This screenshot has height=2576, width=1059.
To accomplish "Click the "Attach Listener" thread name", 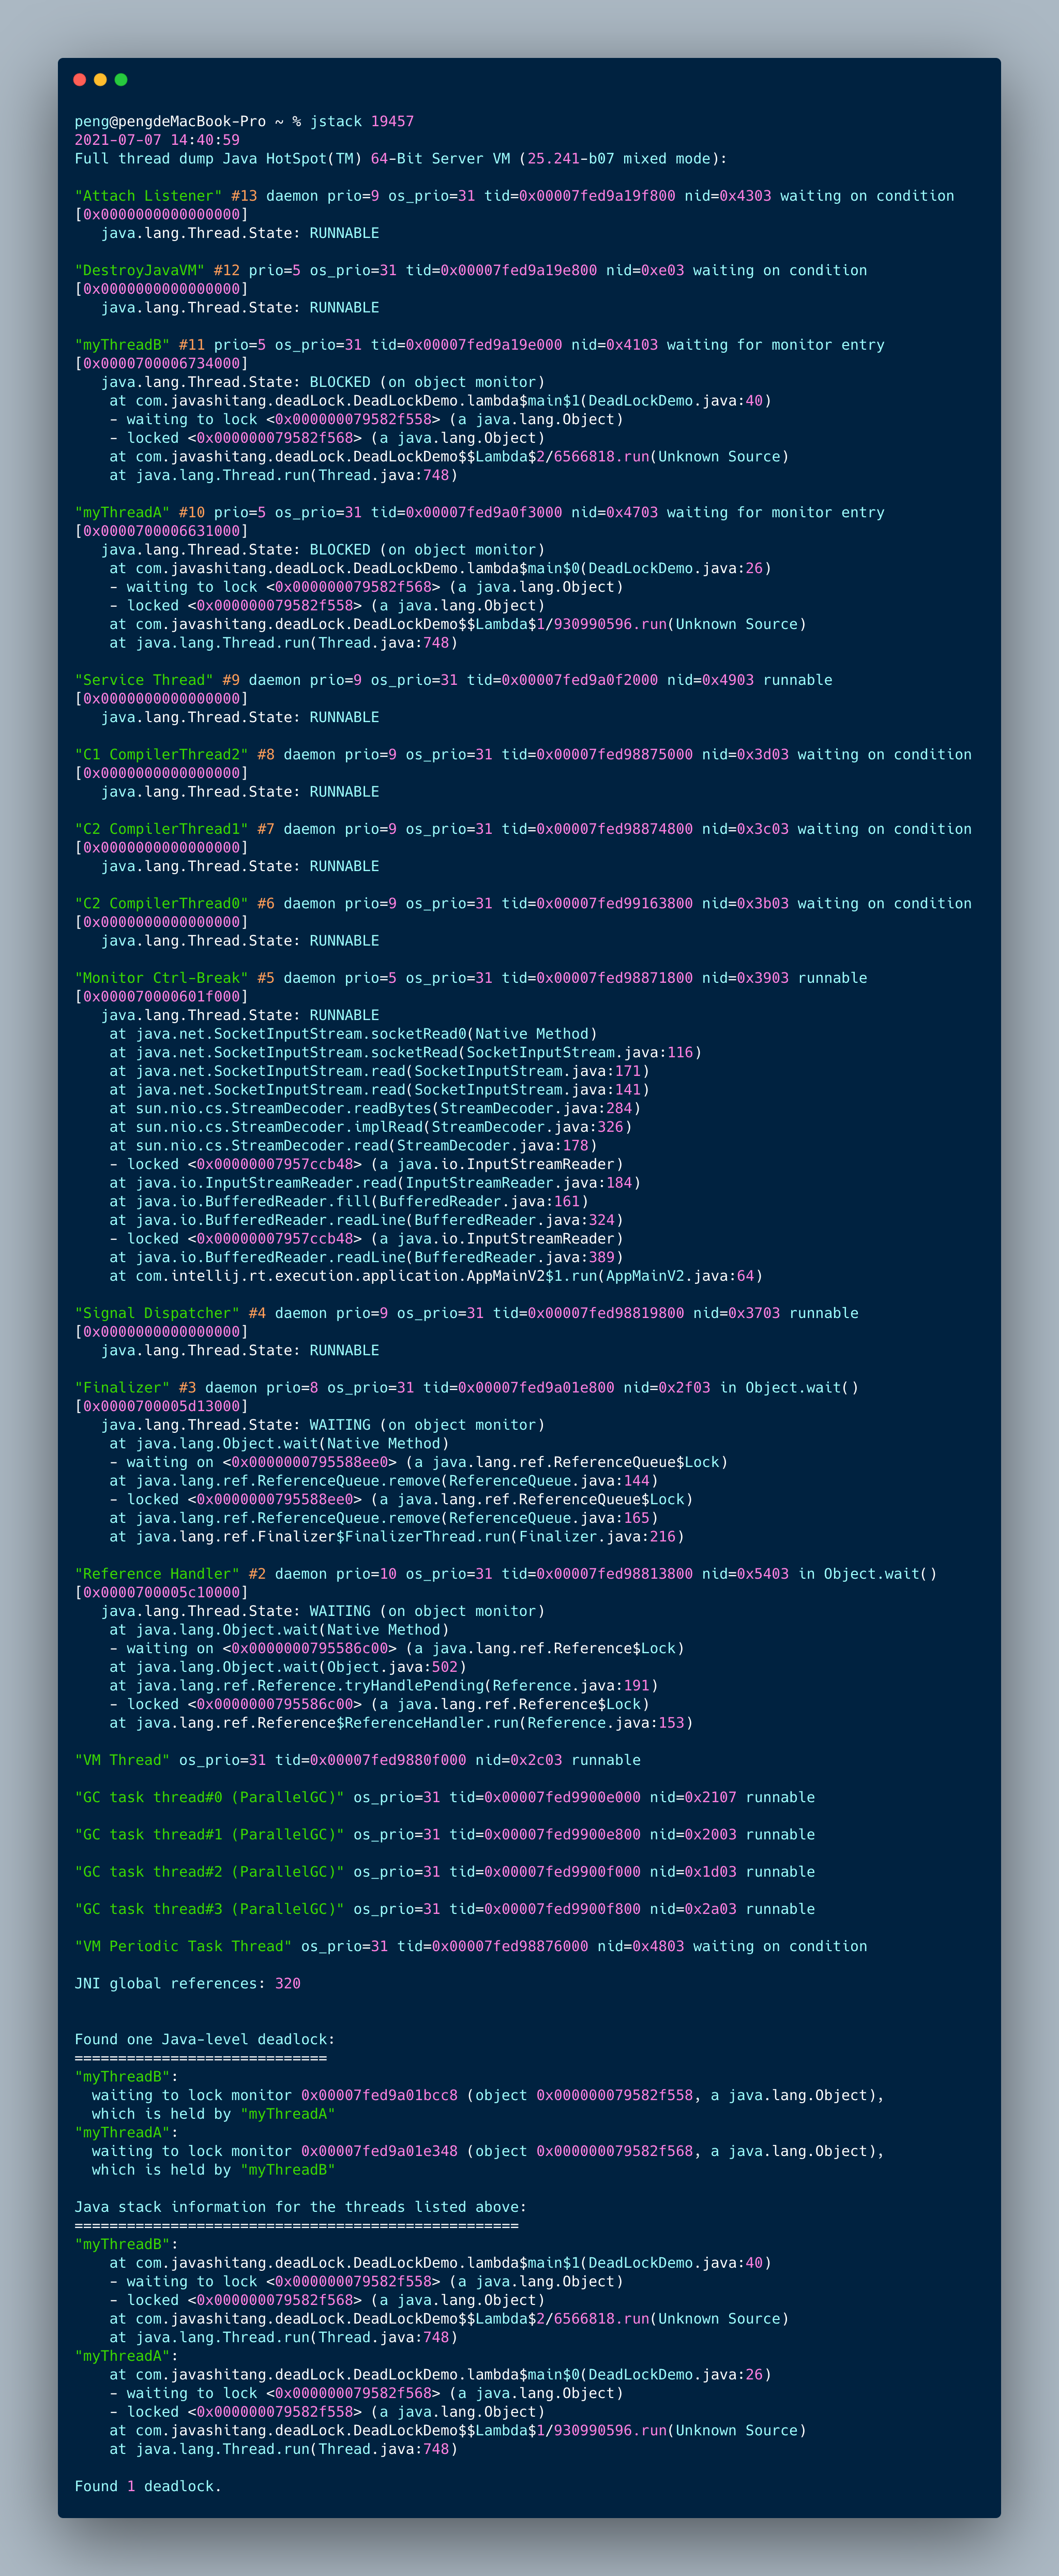I will (x=148, y=196).
